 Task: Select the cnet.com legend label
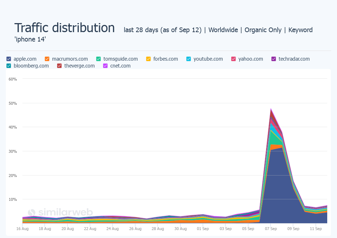click(120, 66)
